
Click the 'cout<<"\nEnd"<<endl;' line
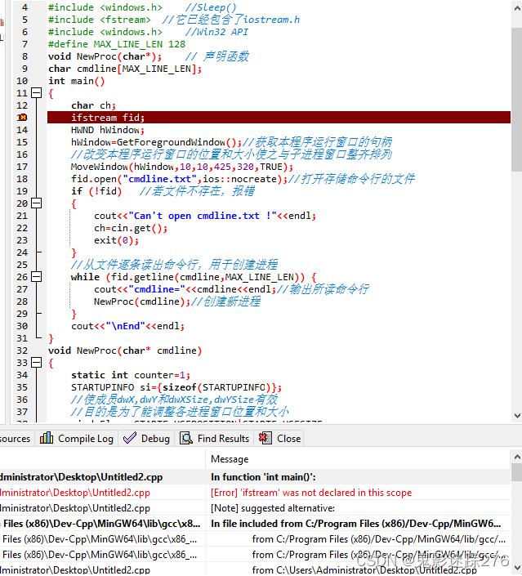[x=127, y=326]
